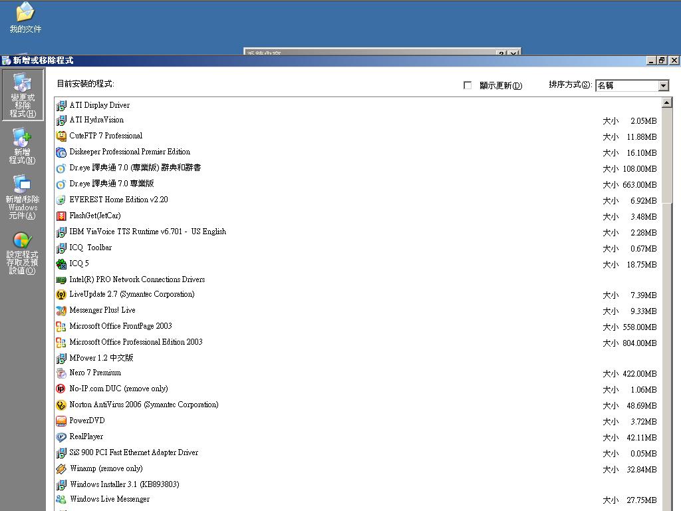Viewport: 681px width, 511px height.
Task: Click the Norton AntiVirus 2006 icon
Action: coord(61,405)
